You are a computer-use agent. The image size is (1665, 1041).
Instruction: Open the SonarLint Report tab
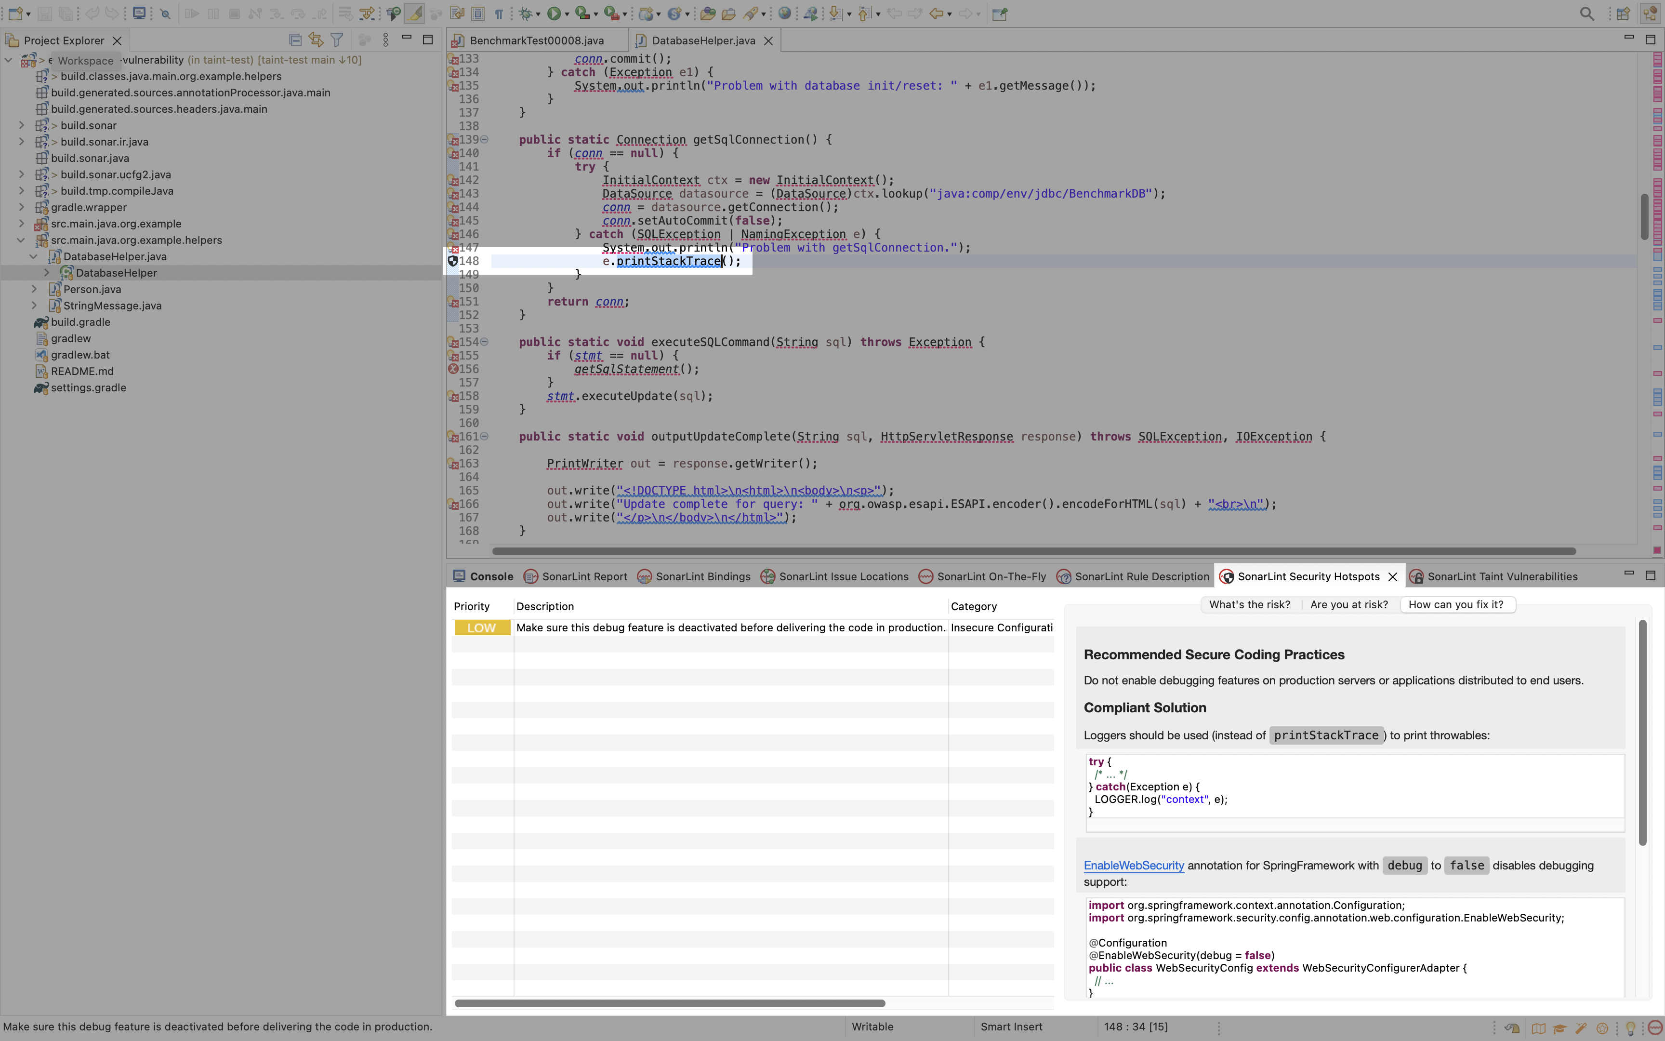[576, 576]
